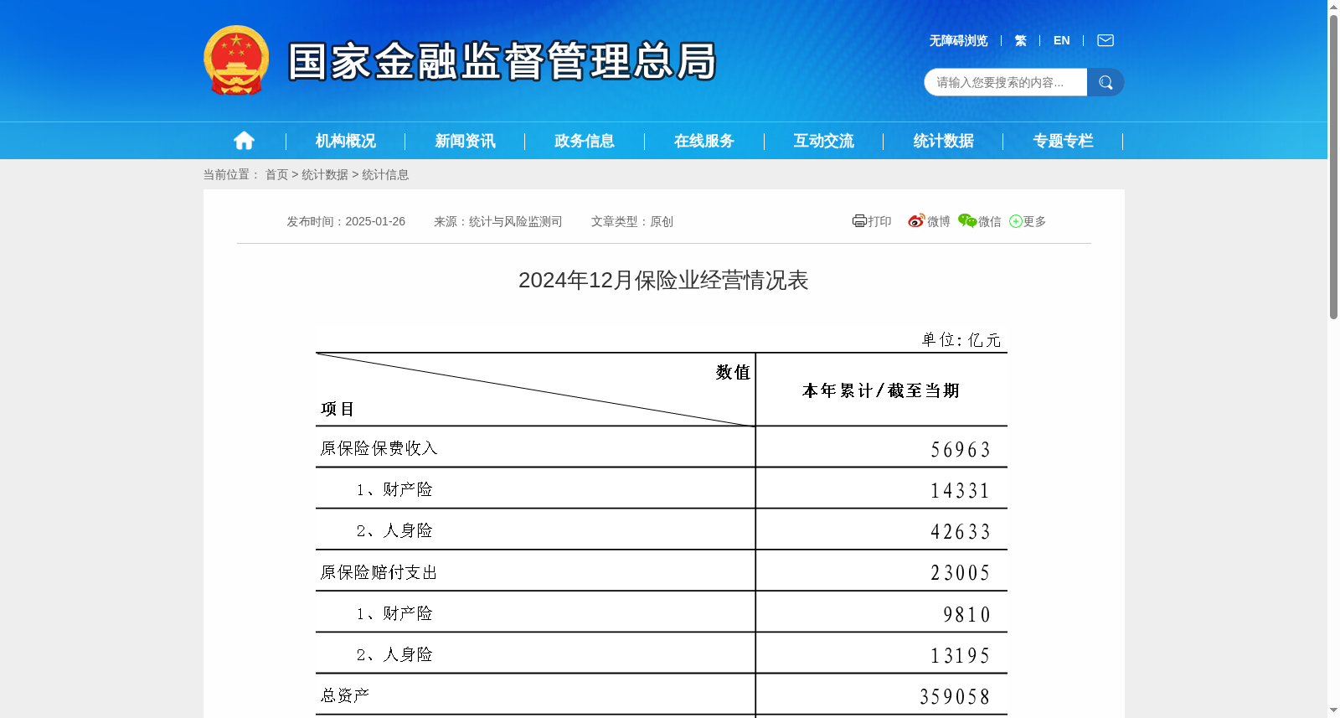This screenshot has width=1340, height=718.
Task: Click the value 23005 in the table
Action: (x=961, y=573)
